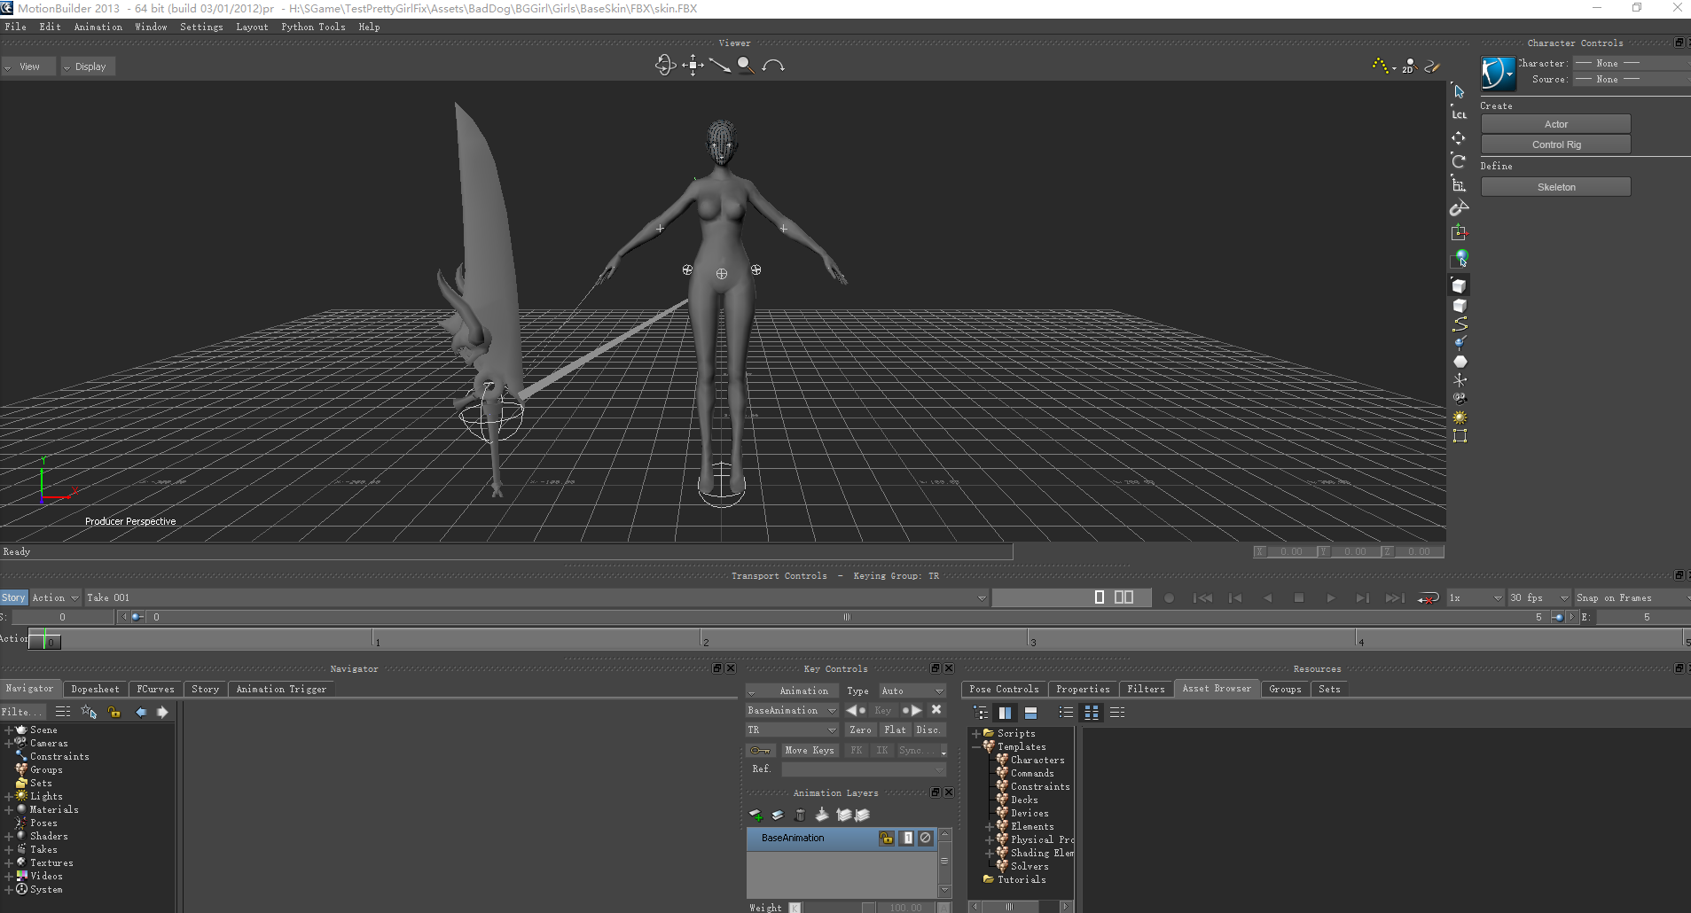This screenshot has height=913, width=1691.
Task: Click the timeline slider at frame 2
Action: click(x=701, y=638)
